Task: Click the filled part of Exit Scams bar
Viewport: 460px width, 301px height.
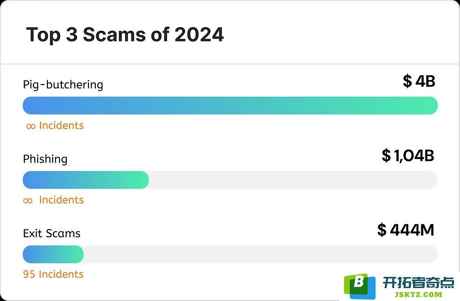Action: coord(53,254)
